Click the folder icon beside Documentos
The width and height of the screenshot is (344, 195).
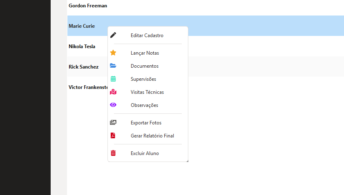113,66
